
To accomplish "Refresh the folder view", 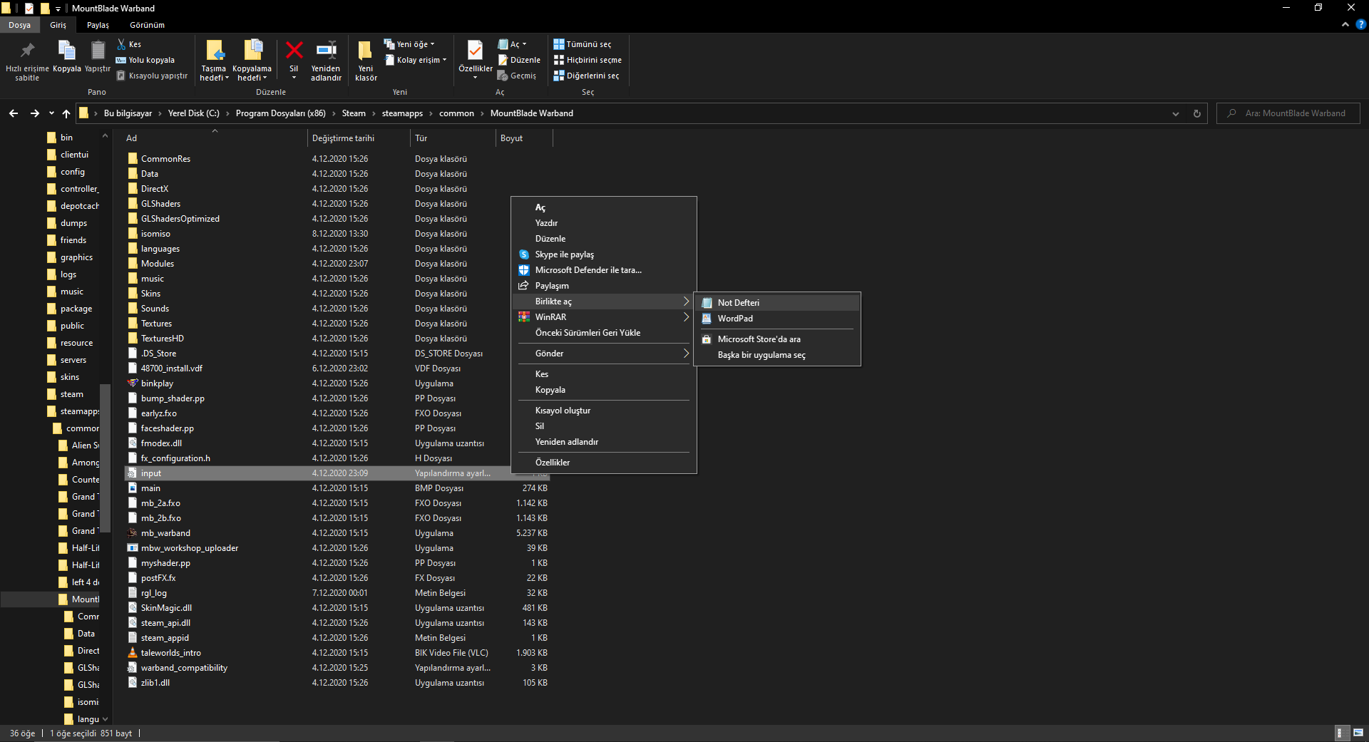I will pyautogui.click(x=1197, y=113).
